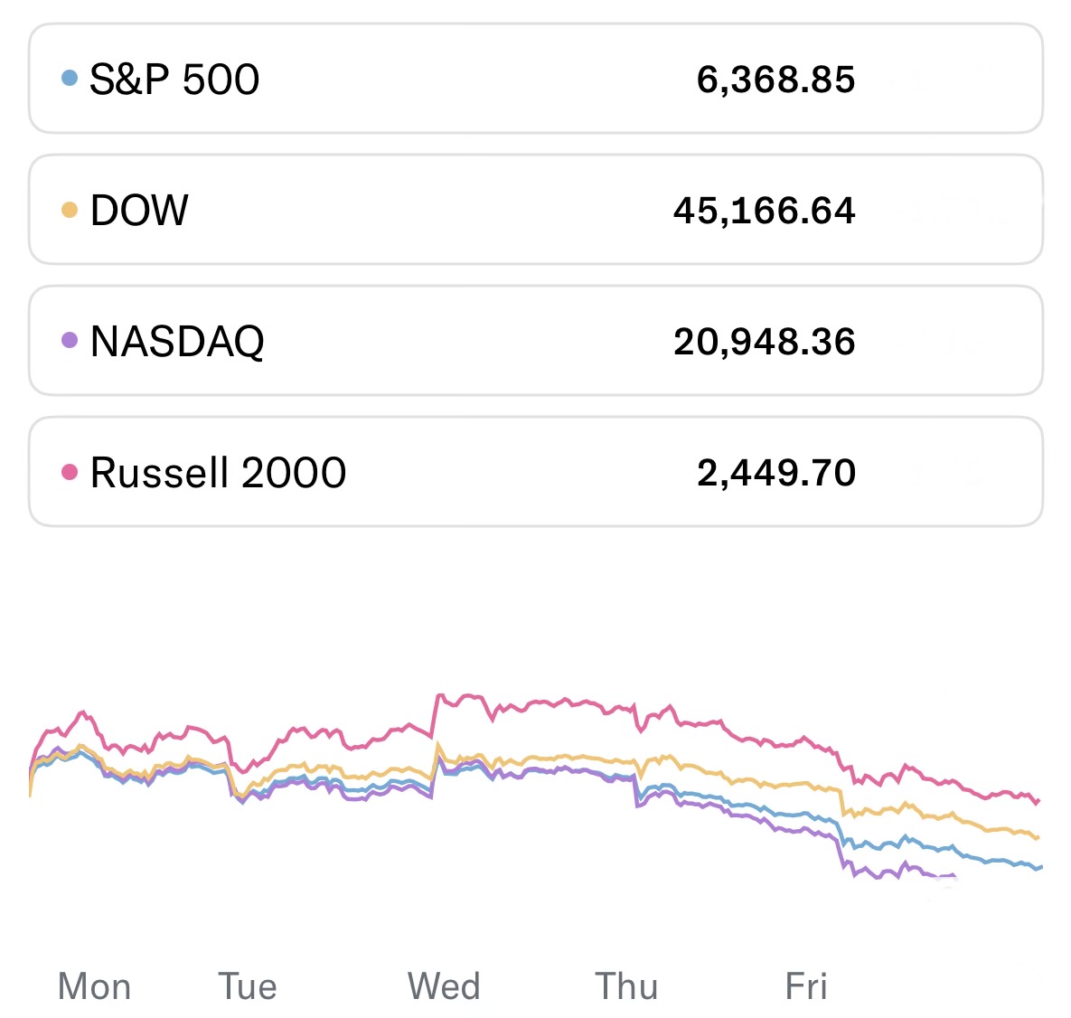The height and width of the screenshot is (1018, 1071).
Task: Jump to Fri on the chart axis
Action: (806, 986)
